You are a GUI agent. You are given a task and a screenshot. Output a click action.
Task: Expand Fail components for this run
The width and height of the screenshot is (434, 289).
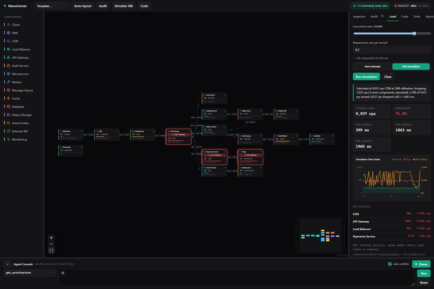(x=370, y=58)
